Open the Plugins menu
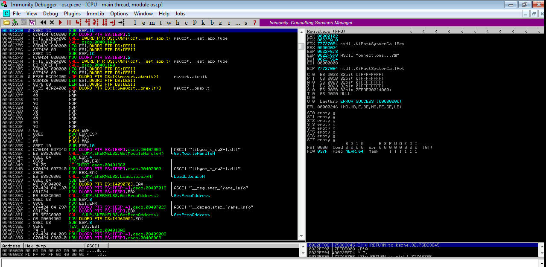This screenshot has height=267, width=546. tap(72, 13)
